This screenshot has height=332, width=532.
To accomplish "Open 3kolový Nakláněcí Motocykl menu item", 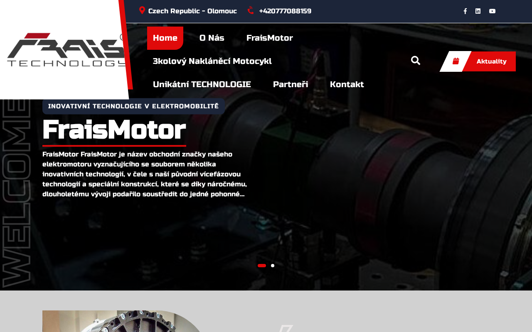I will coord(212,61).
